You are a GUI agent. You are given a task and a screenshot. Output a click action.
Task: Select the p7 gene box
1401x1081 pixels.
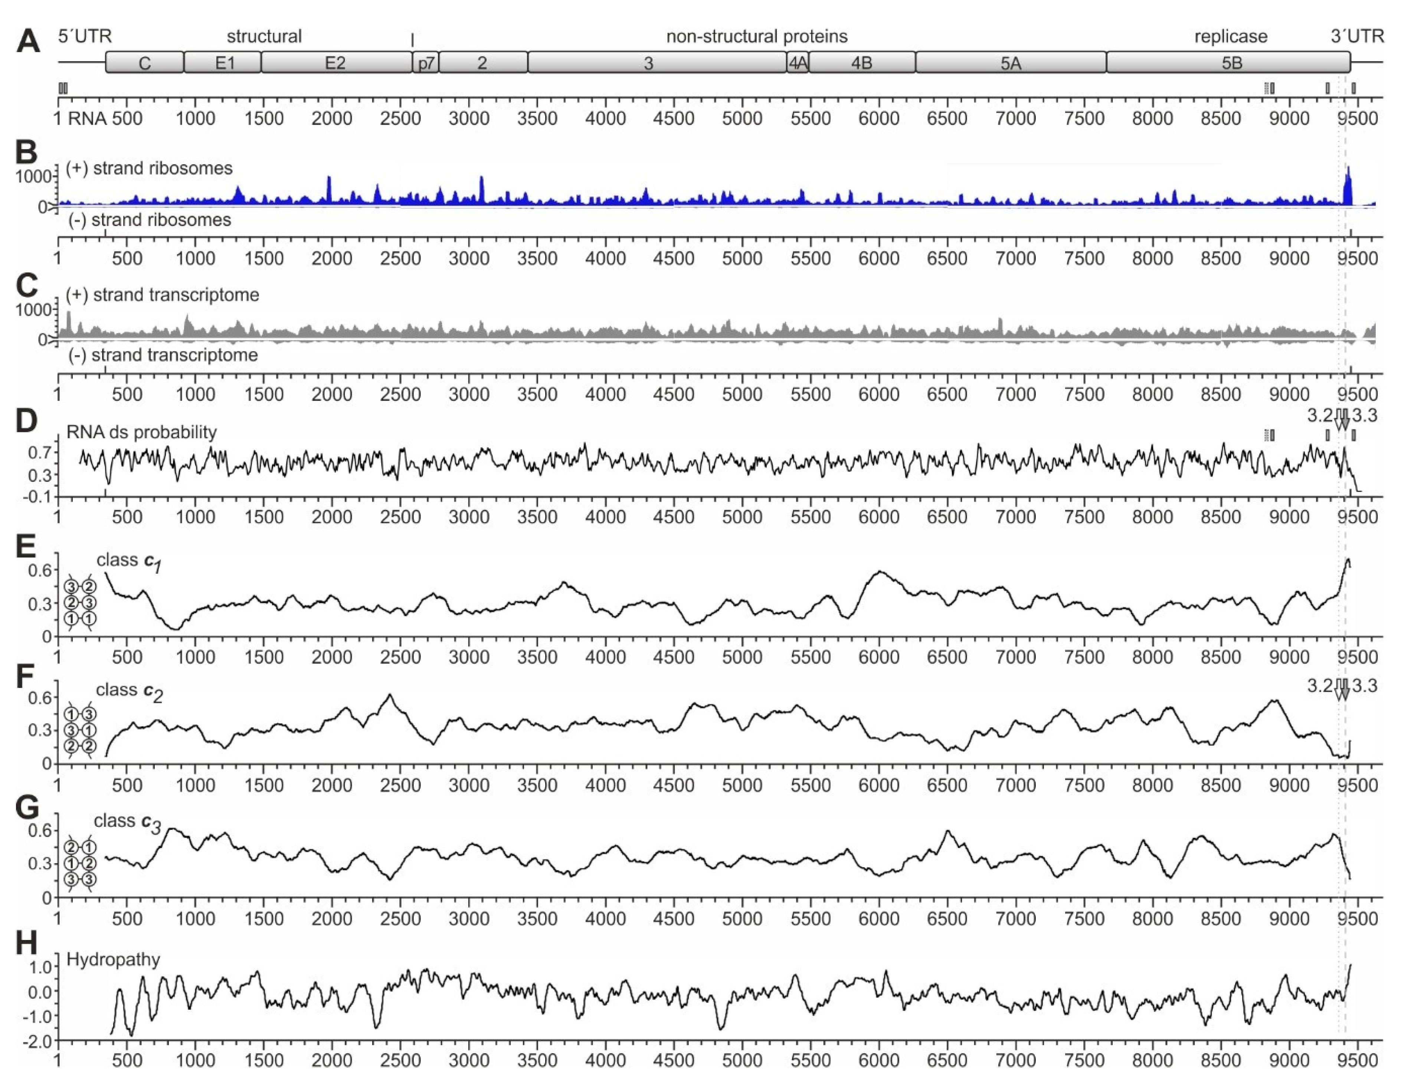426,63
